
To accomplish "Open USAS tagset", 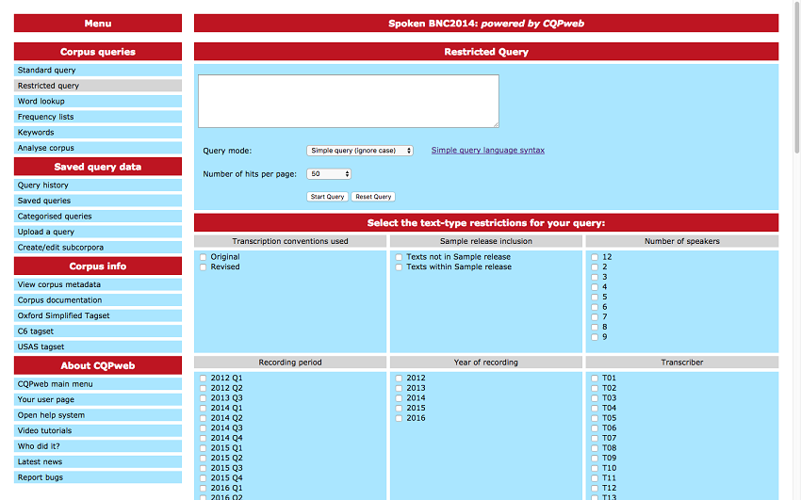I will click(98, 347).
